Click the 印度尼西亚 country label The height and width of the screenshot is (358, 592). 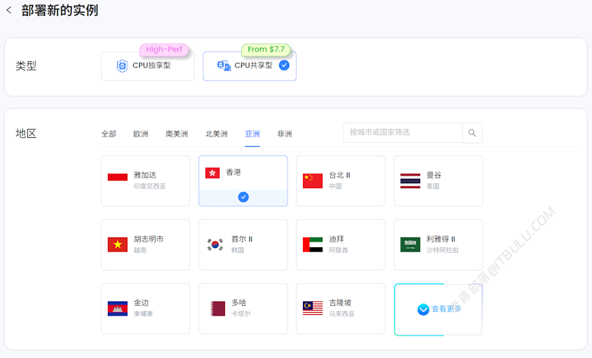150,186
